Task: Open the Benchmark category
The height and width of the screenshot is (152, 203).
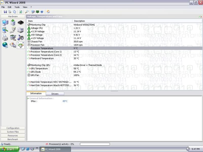Action: coord(13,139)
